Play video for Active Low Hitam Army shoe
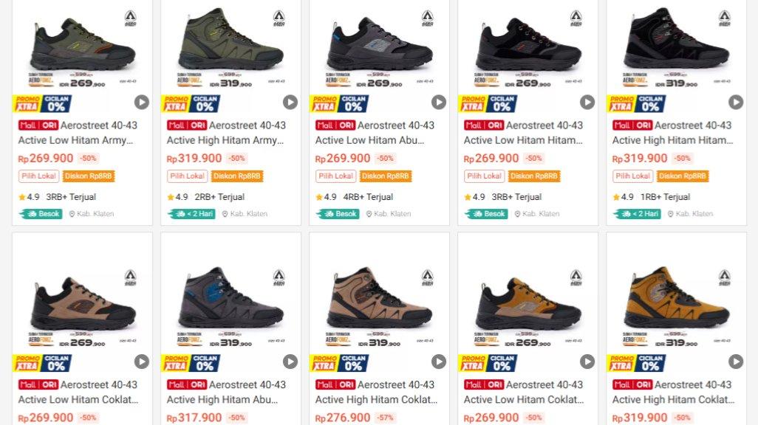The image size is (758, 425). pyautogui.click(x=142, y=103)
